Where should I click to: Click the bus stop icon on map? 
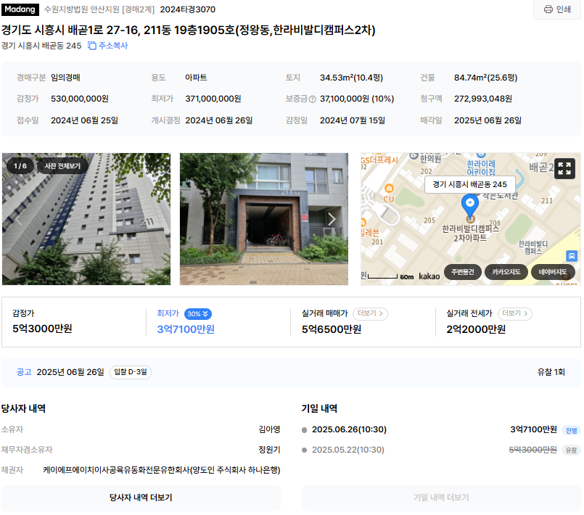pos(572,256)
